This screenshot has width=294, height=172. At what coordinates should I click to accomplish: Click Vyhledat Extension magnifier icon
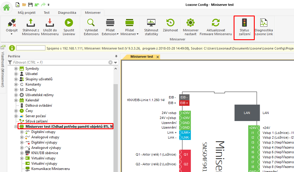click(91, 23)
